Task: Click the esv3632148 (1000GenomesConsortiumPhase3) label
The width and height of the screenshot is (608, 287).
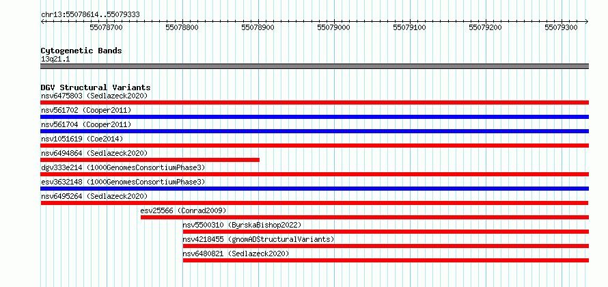Action: pos(123,182)
